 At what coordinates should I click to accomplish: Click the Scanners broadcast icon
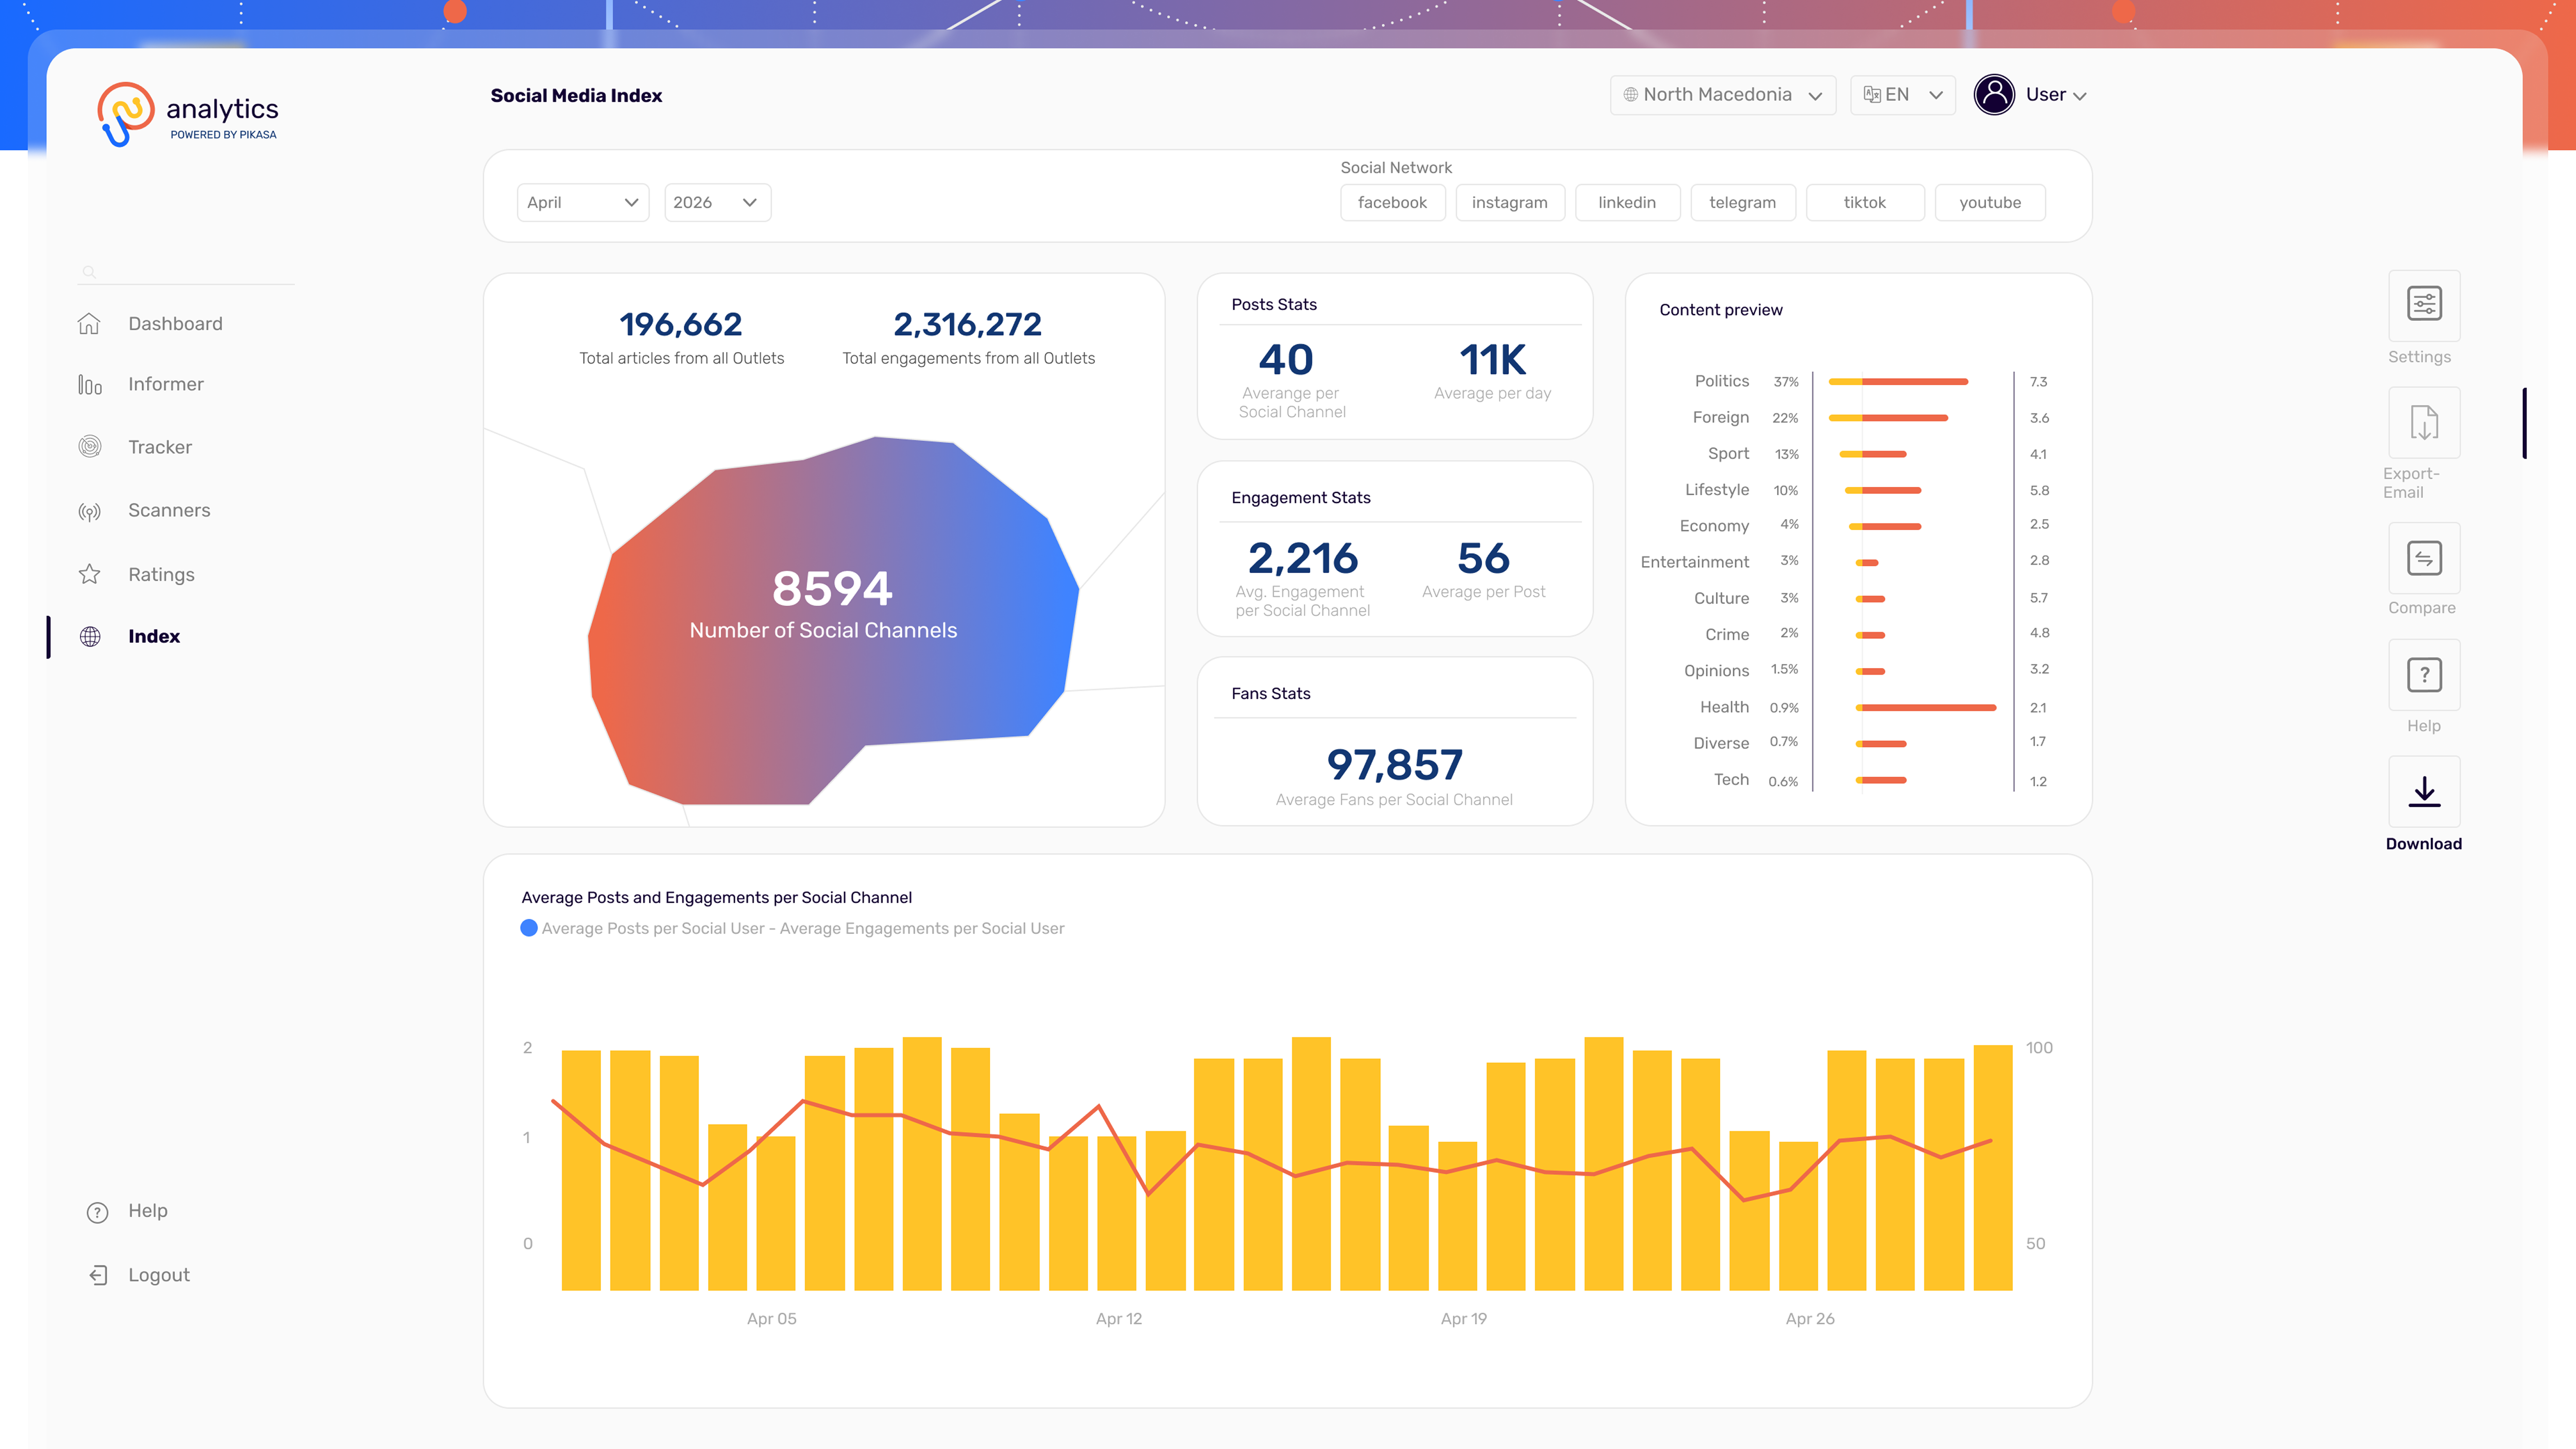pyautogui.click(x=89, y=511)
